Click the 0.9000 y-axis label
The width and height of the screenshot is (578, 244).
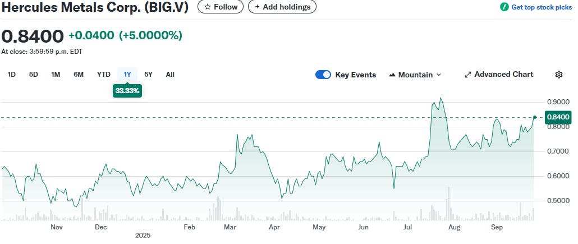click(557, 102)
